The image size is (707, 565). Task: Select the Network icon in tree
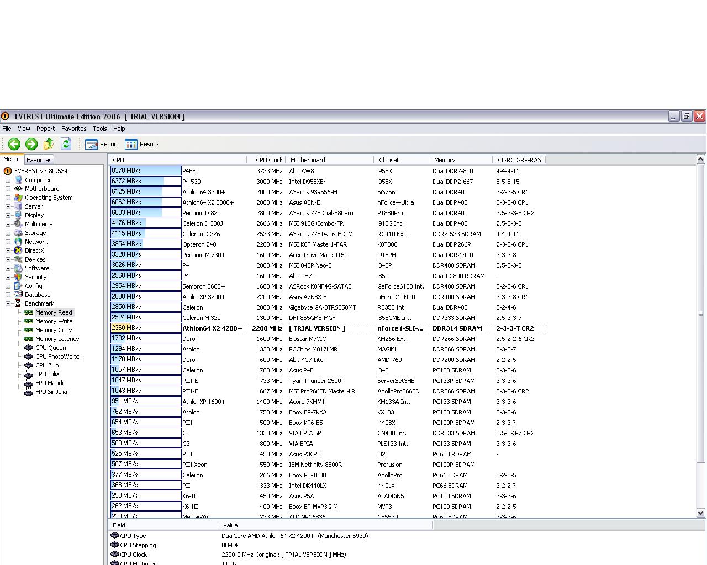coord(18,242)
